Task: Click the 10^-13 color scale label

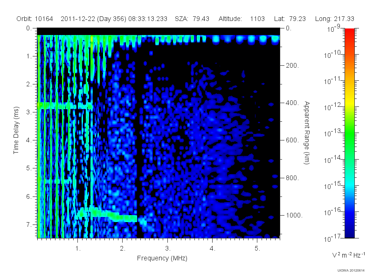Action: click(x=332, y=133)
